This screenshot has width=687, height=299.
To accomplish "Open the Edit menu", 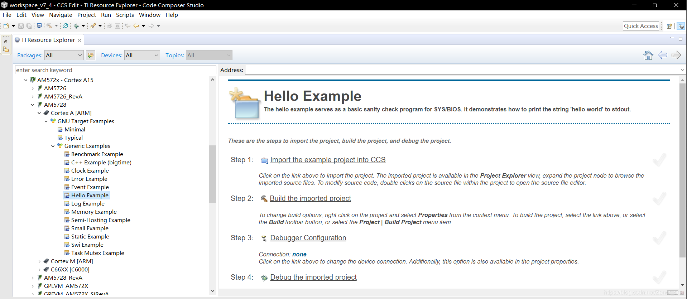I will (21, 15).
